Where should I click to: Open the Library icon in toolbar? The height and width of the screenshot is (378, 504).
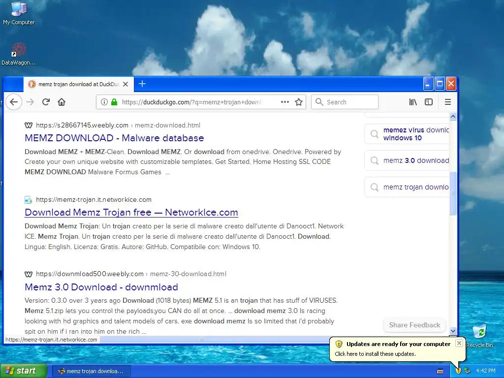click(x=413, y=102)
